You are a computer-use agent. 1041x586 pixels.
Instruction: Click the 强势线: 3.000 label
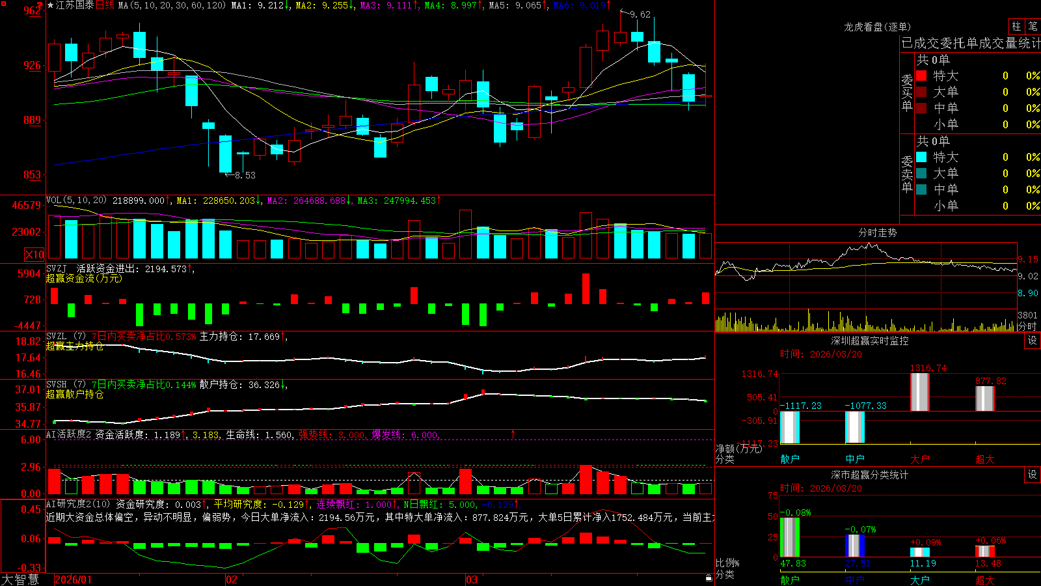(x=332, y=434)
